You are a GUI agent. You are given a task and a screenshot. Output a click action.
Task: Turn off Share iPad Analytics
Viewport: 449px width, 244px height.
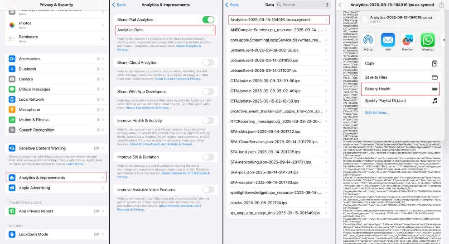coord(208,20)
